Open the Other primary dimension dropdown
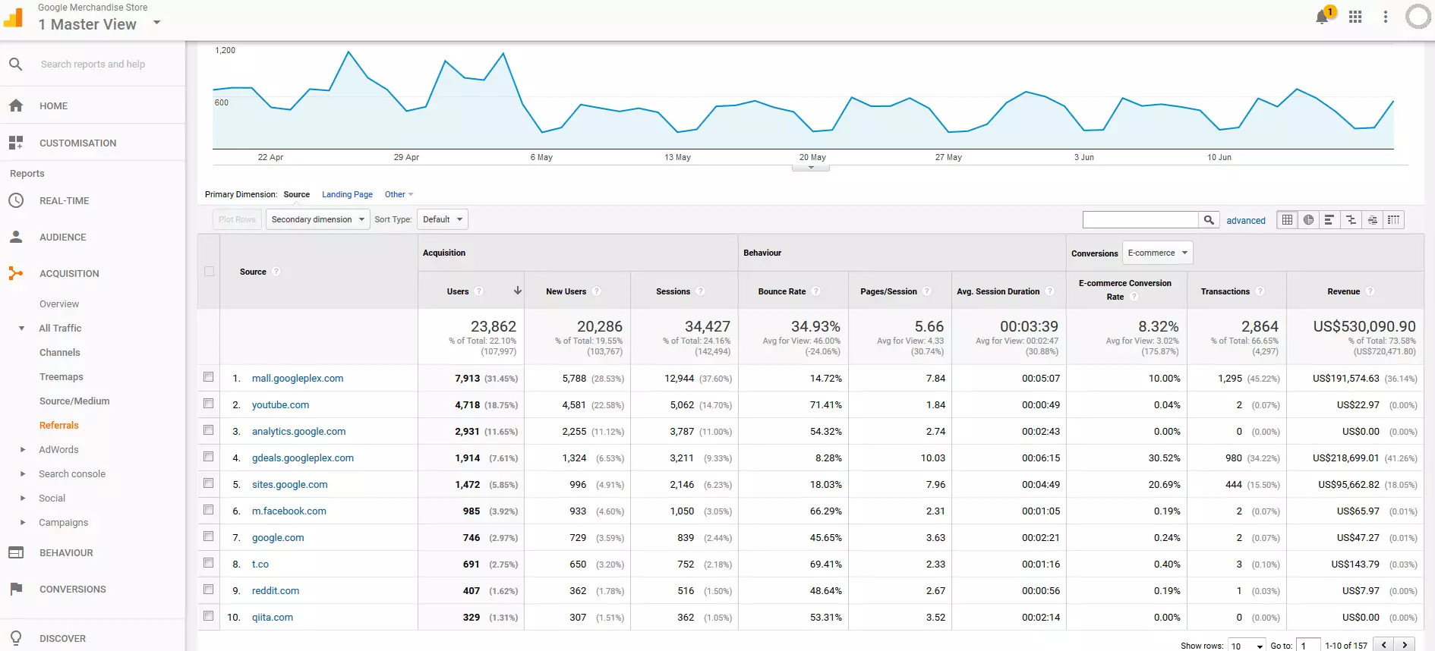The height and width of the screenshot is (651, 1435). 399,195
